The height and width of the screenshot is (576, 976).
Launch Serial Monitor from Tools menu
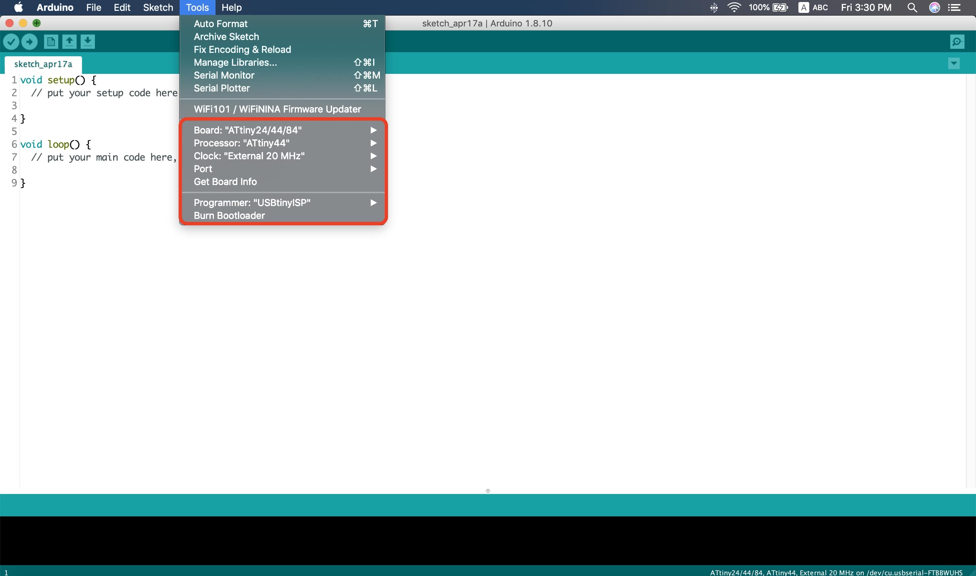[x=282, y=75]
